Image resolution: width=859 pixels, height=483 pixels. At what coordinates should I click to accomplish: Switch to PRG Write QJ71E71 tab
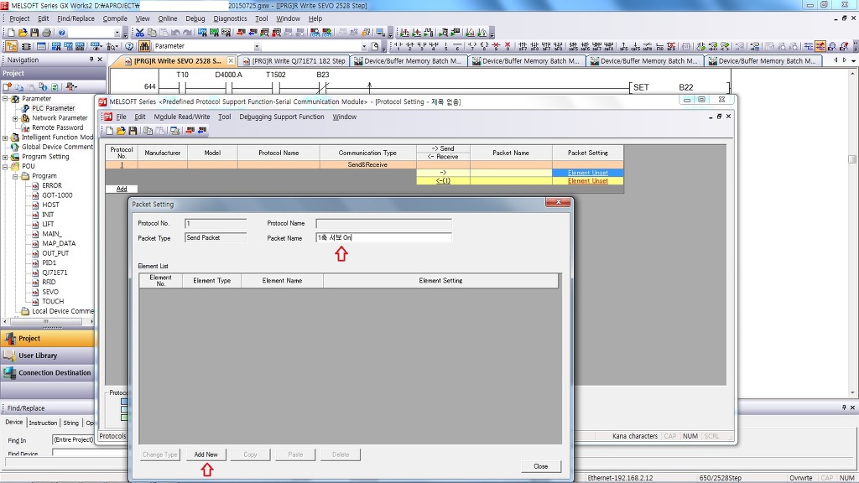(298, 61)
